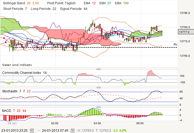This screenshot has width=194, height=133.
Task: Grab the divider handle above the CCI panel
Action: (x=99, y=69)
